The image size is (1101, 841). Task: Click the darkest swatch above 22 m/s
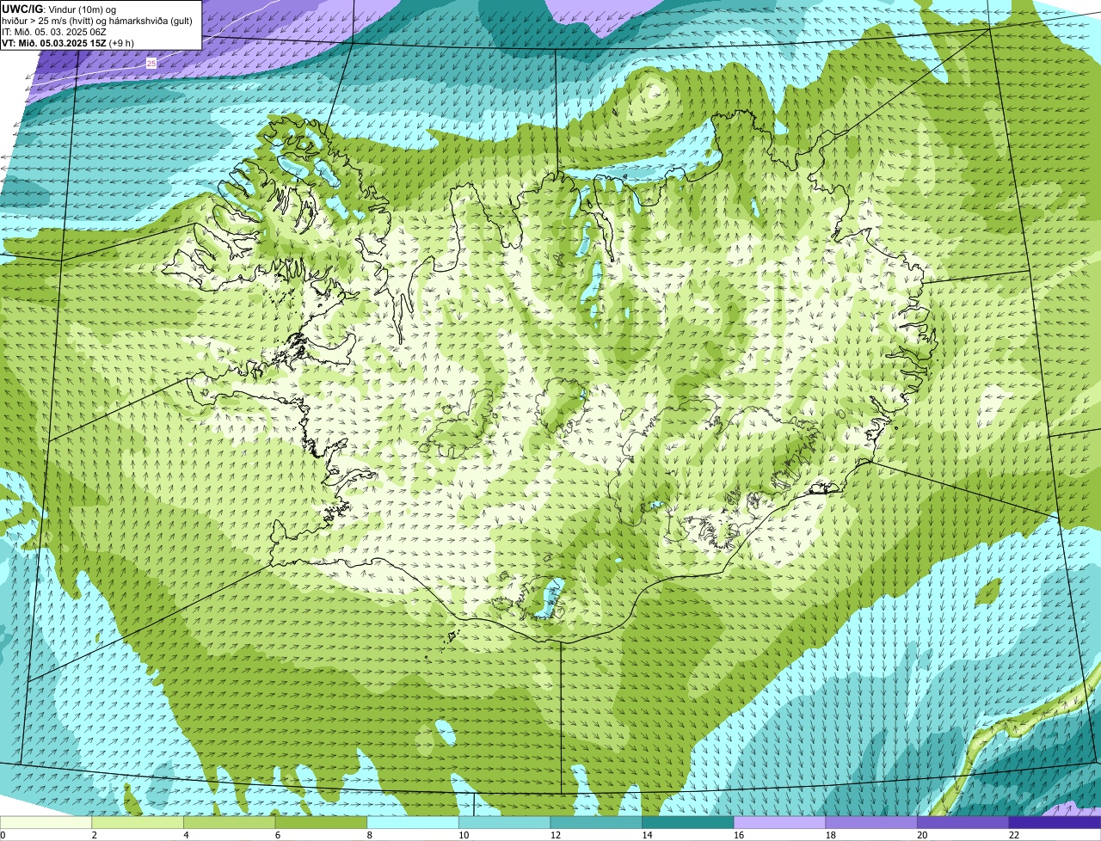coord(1055,822)
